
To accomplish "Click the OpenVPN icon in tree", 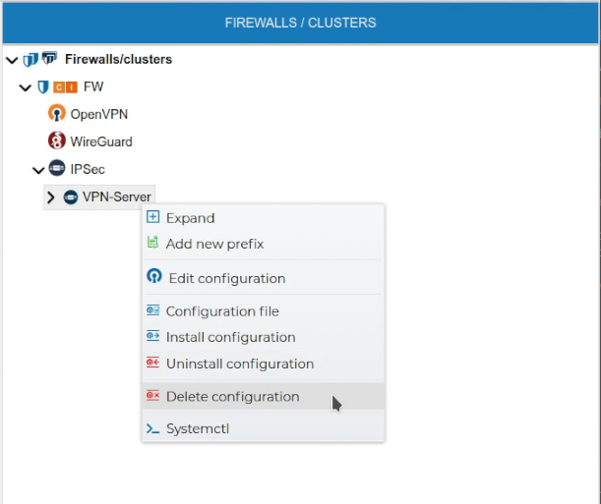I will click(x=57, y=114).
